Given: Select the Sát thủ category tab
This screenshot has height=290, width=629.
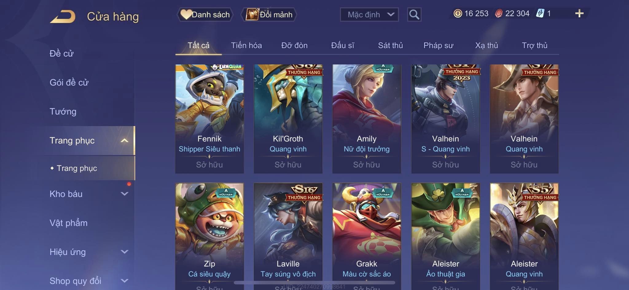Looking at the screenshot, I should [x=390, y=45].
